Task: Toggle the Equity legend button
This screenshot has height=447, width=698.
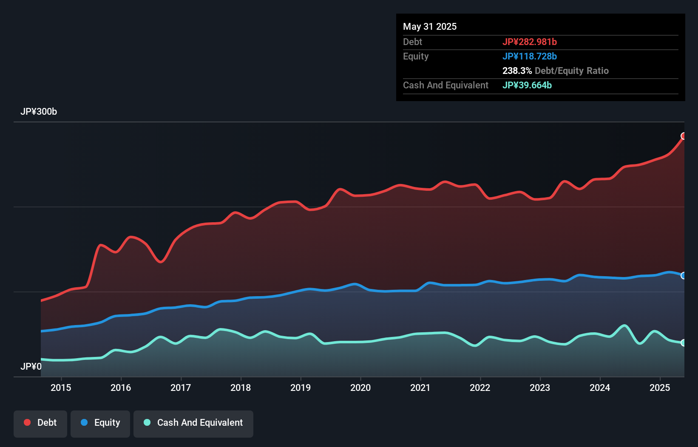Action: tap(100, 424)
